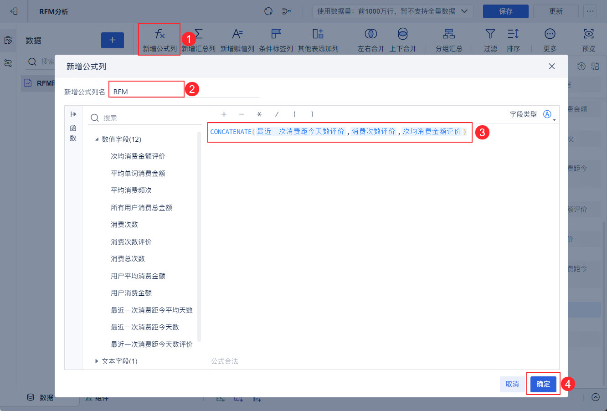
Task: Expand the 文本字段(1) group
Action: [97, 361]
